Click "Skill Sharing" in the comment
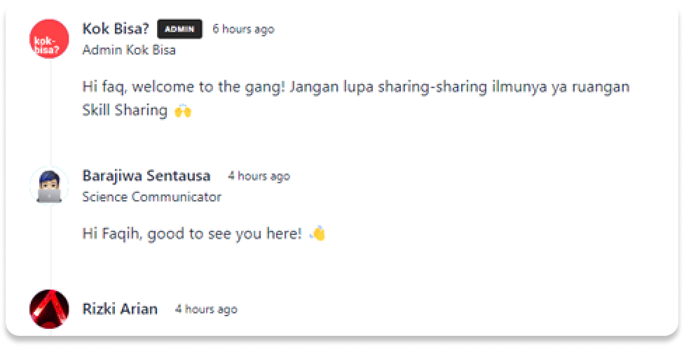 pos(125,111)
